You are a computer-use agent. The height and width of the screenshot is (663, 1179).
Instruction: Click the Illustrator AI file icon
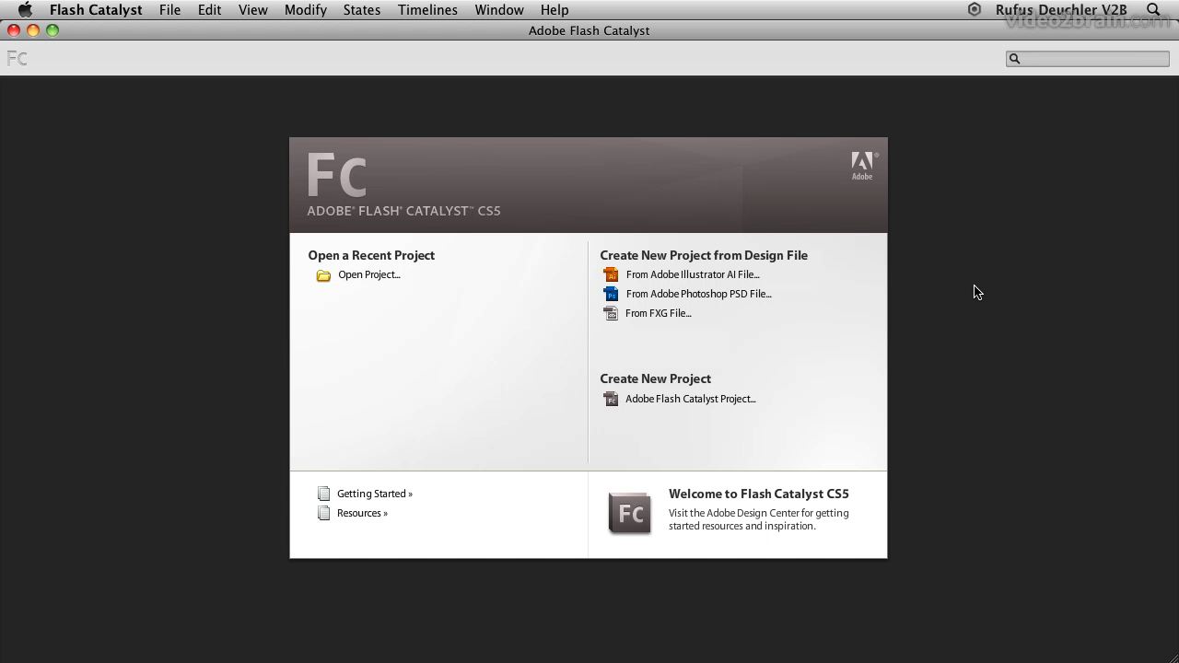(x=611, y=274)
